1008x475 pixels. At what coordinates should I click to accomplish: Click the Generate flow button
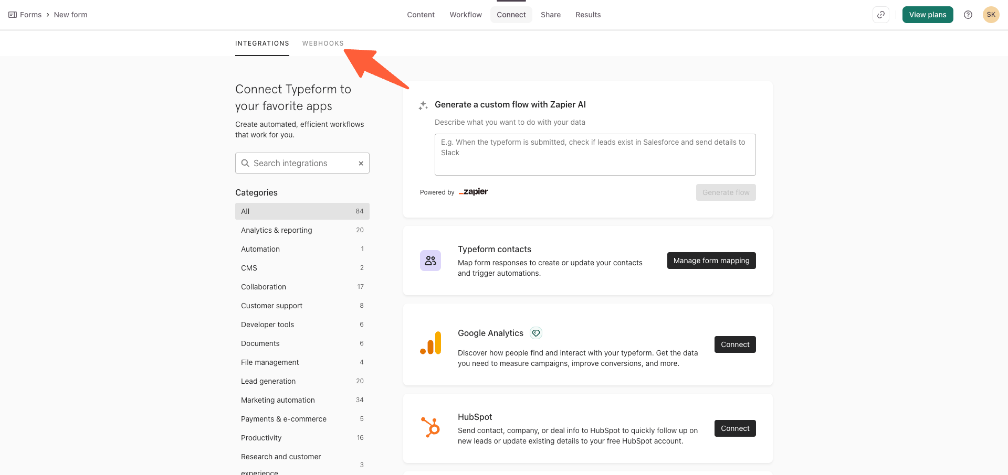tap(726, 192)
